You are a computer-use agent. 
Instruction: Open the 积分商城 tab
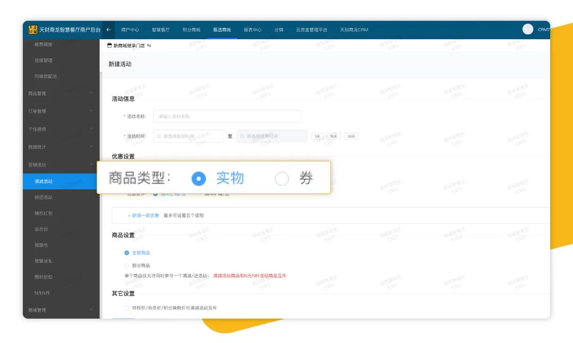click(x=192, y=30)
